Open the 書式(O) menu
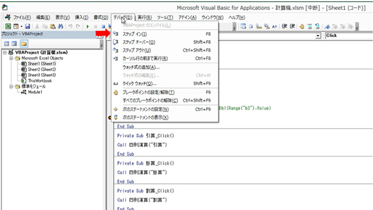373x210 pixels. [x=101, y=17]
